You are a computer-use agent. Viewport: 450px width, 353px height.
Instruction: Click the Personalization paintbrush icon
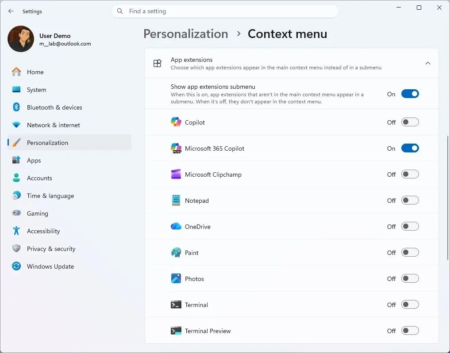(16, 142)
